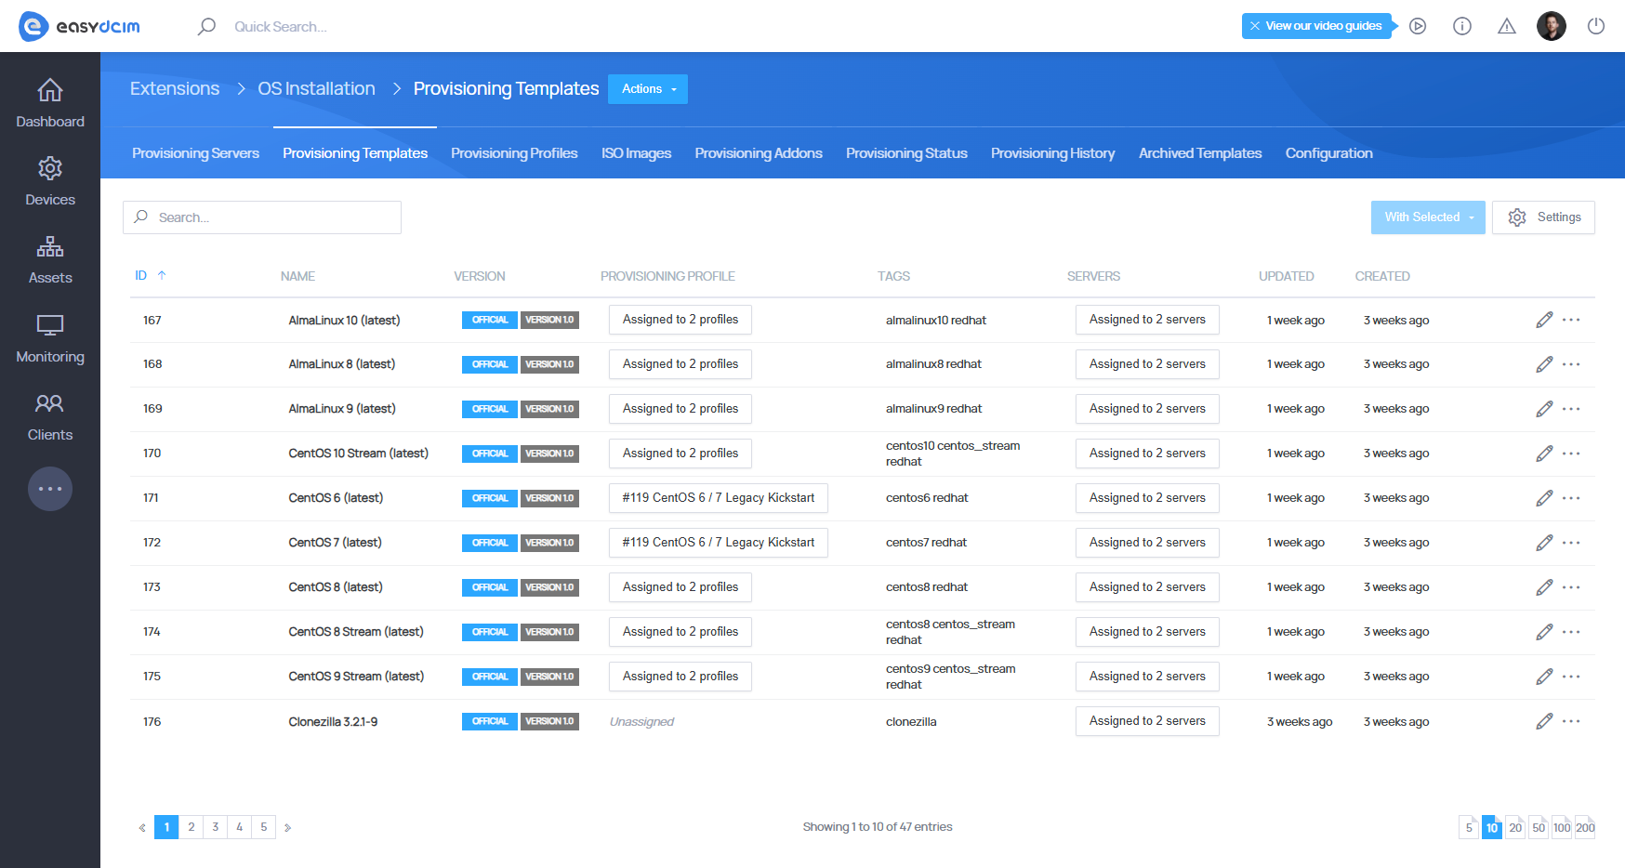Expand the With Selected dropdown
1625x868 pixels.
pos(1427,217)
